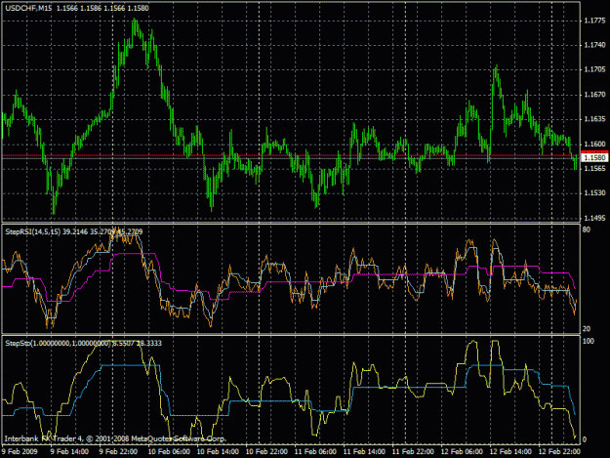Image resolution: width=610 pixels, height=458 pixels.
Task: Click the 10 Feb 14:00 time label
Action: (218, 452)
